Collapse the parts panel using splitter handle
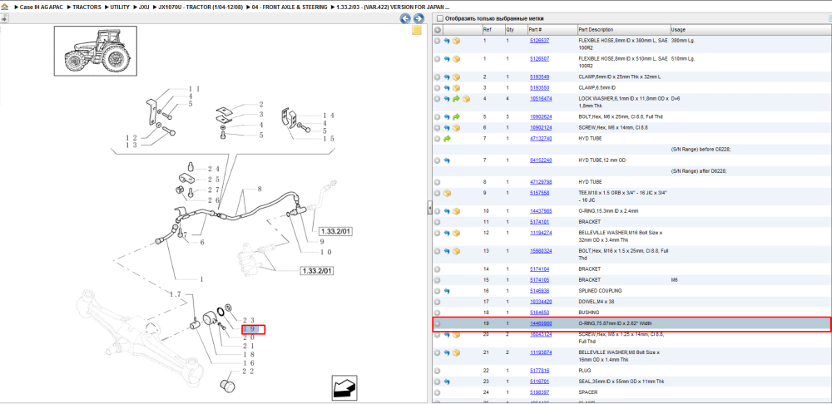 click(x=429, y=209)
